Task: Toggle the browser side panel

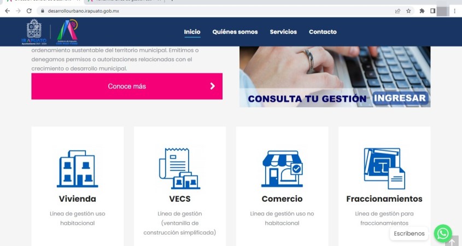Action: [x=432, y=11]
